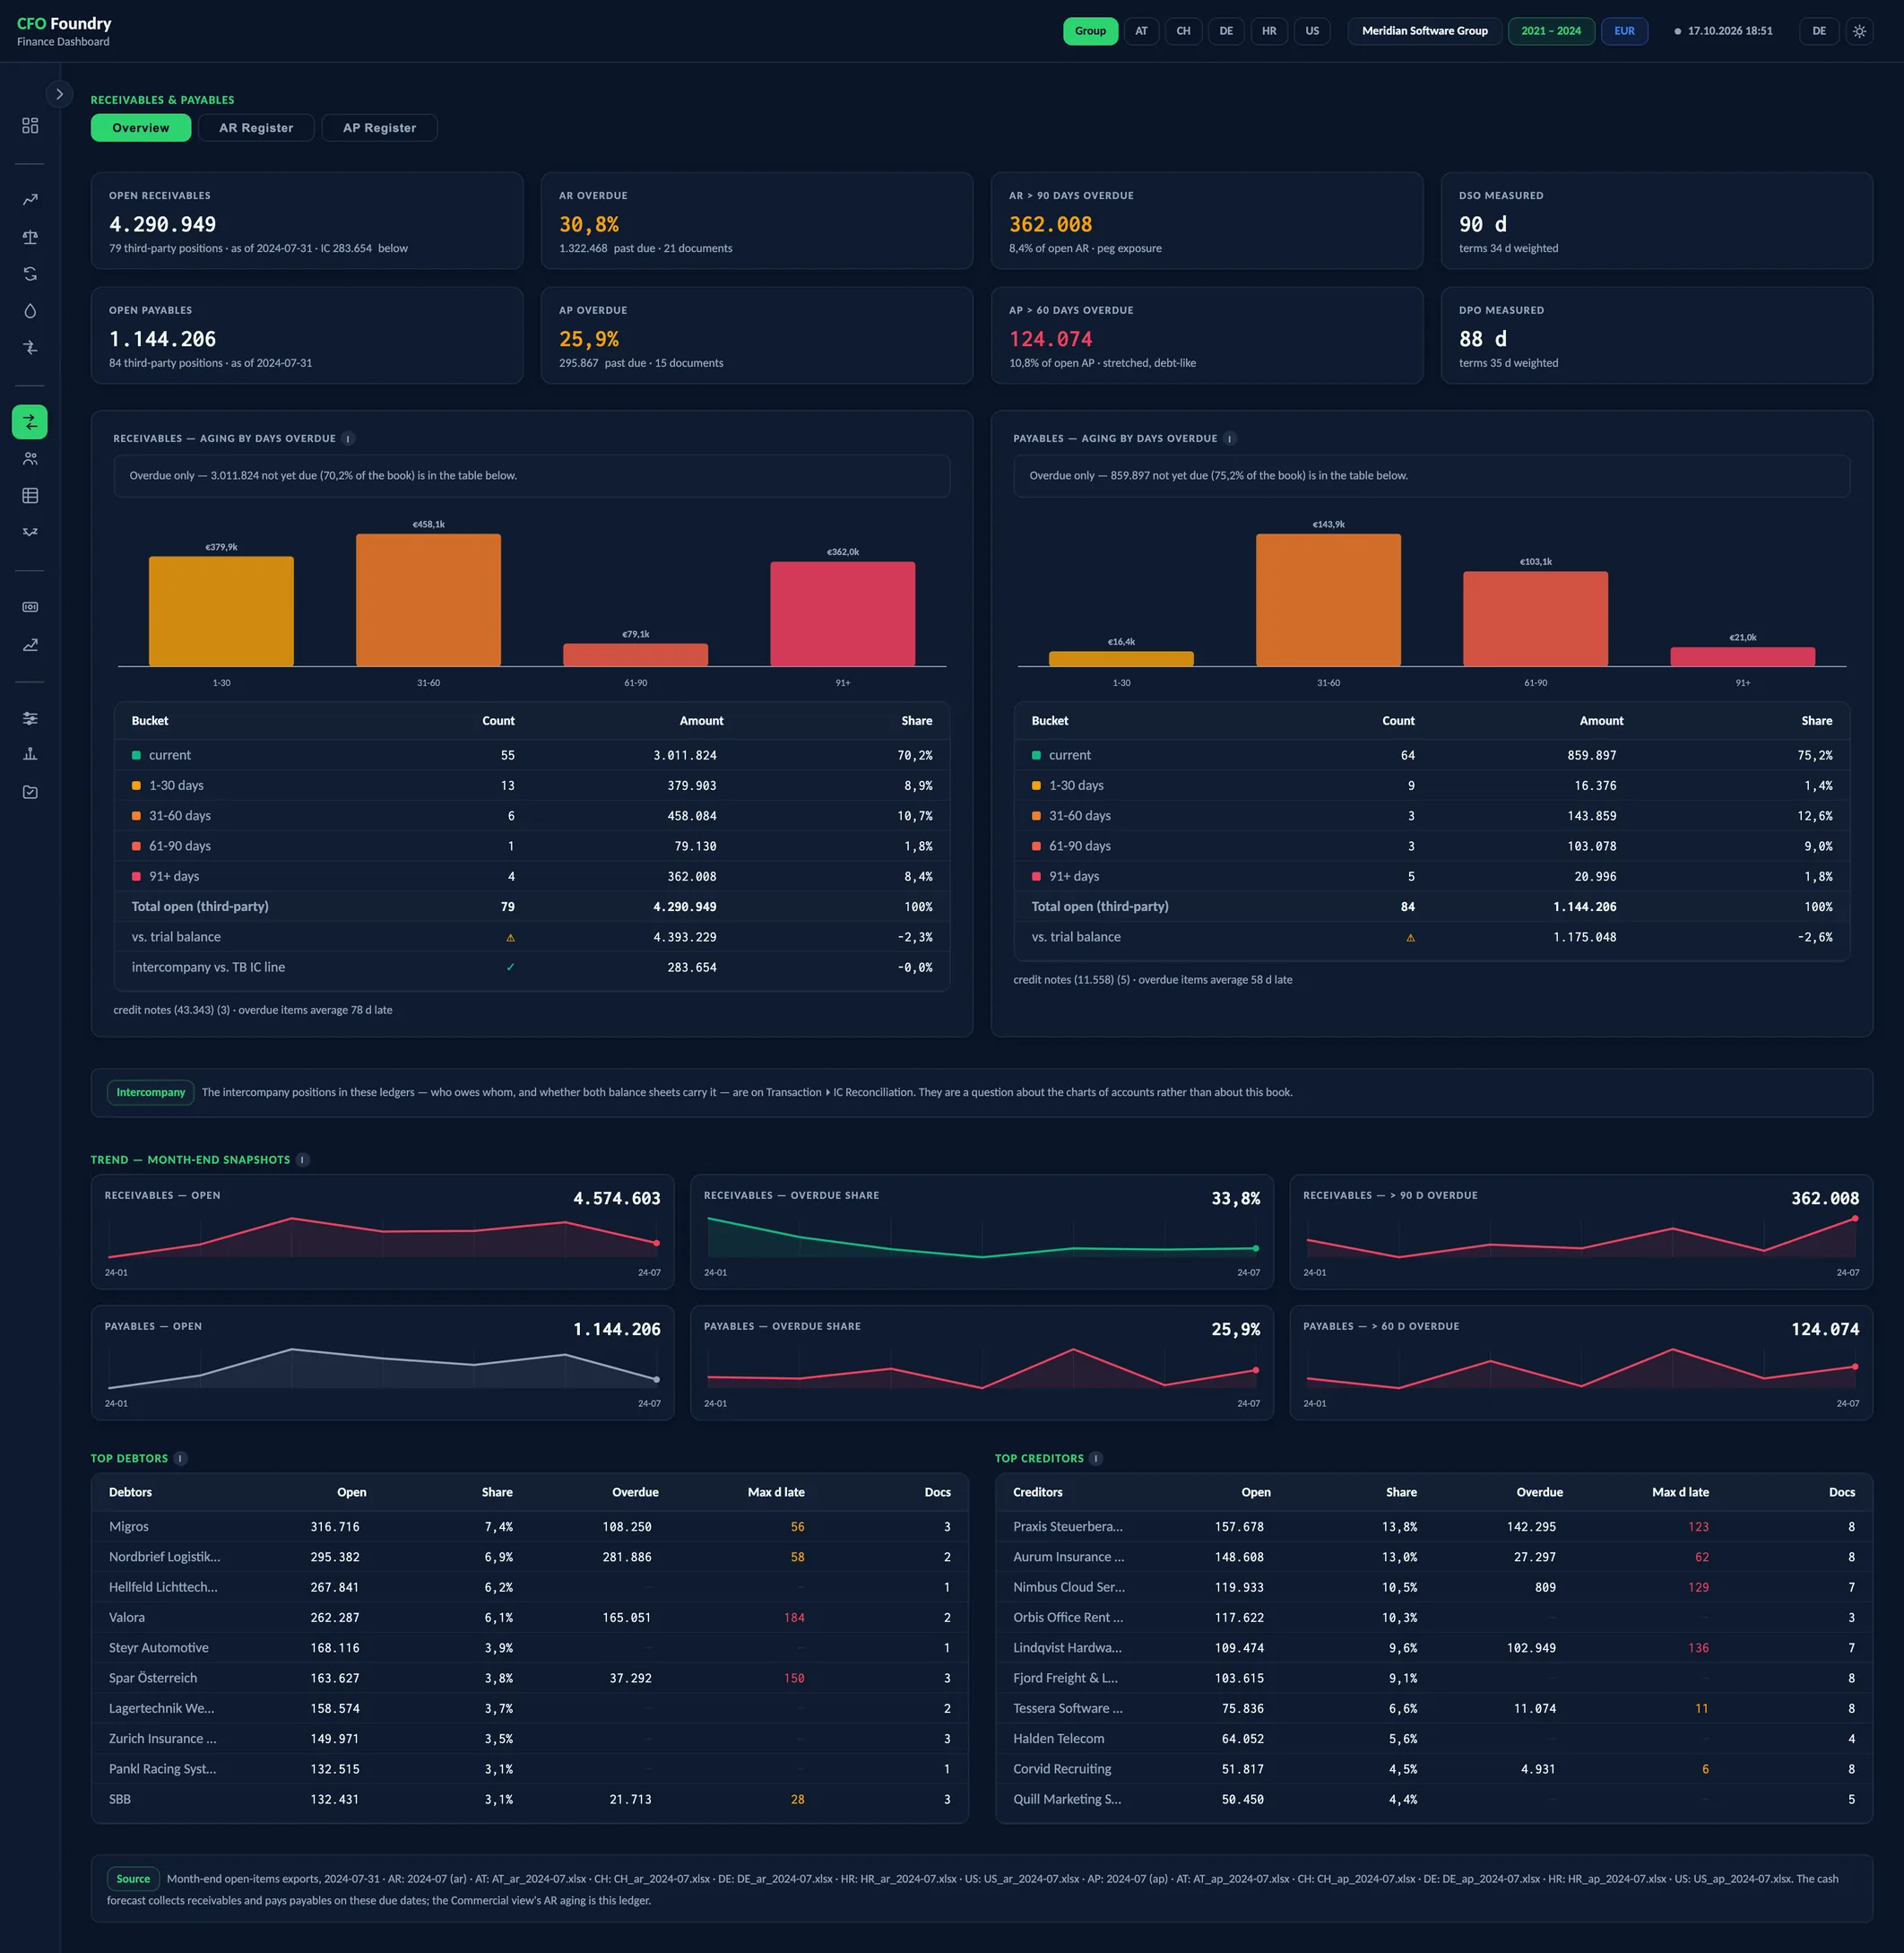Switch to the Overview tab
The width and height of the screenshot is (1904, 1953).
141,128
